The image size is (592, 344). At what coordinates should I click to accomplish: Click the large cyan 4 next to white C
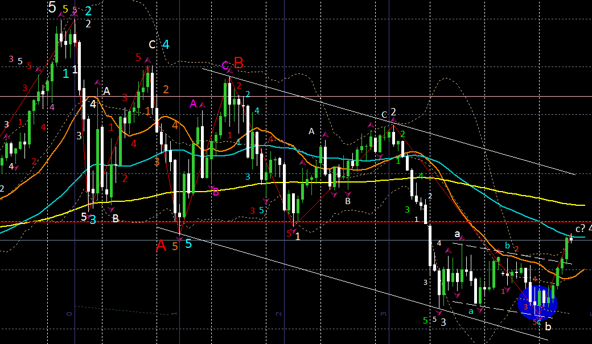[x=165, y=44]
